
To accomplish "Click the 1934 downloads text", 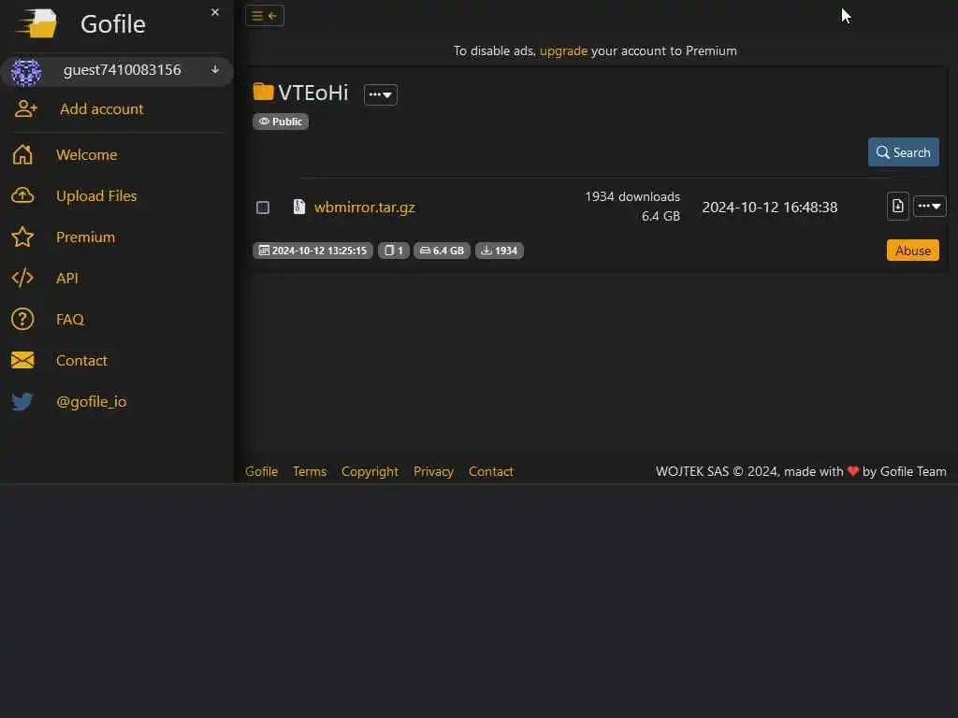I will click(632, 196).
